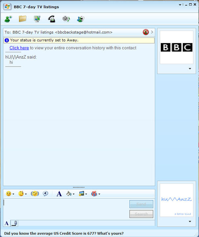Click the BBC contact display picture

[x=176, y=47]
